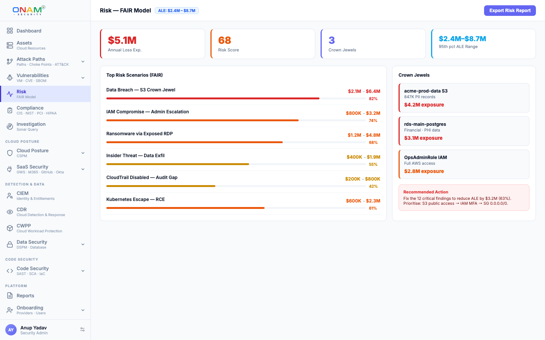Click 'Ransomware via Exposed RDP'

tap(140, 134)
